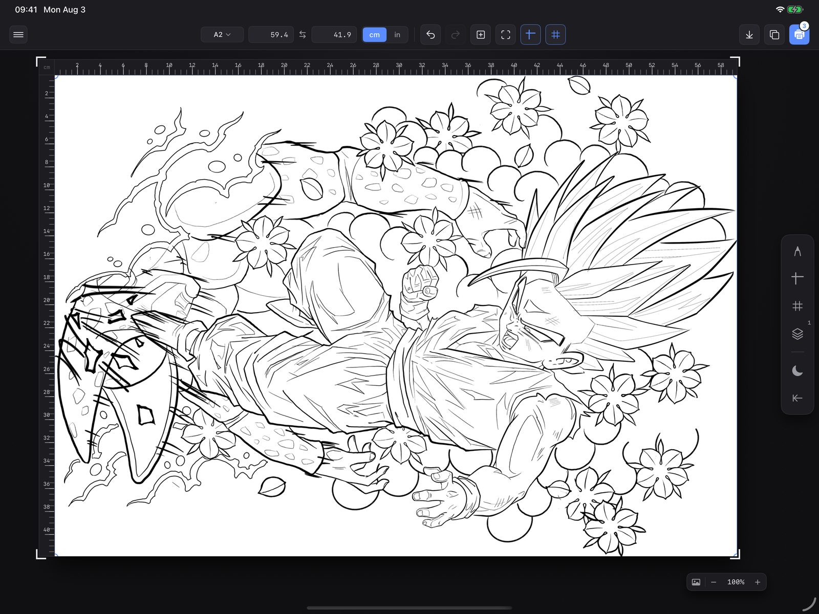This screenshot has height=614, width=819.
Task: Redo the last undone action
Action: coord(455,35)
